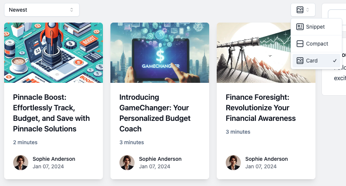Click the Card view icon in menu
The width and height of the screenshot is (346, 186).
pos(300,61)
